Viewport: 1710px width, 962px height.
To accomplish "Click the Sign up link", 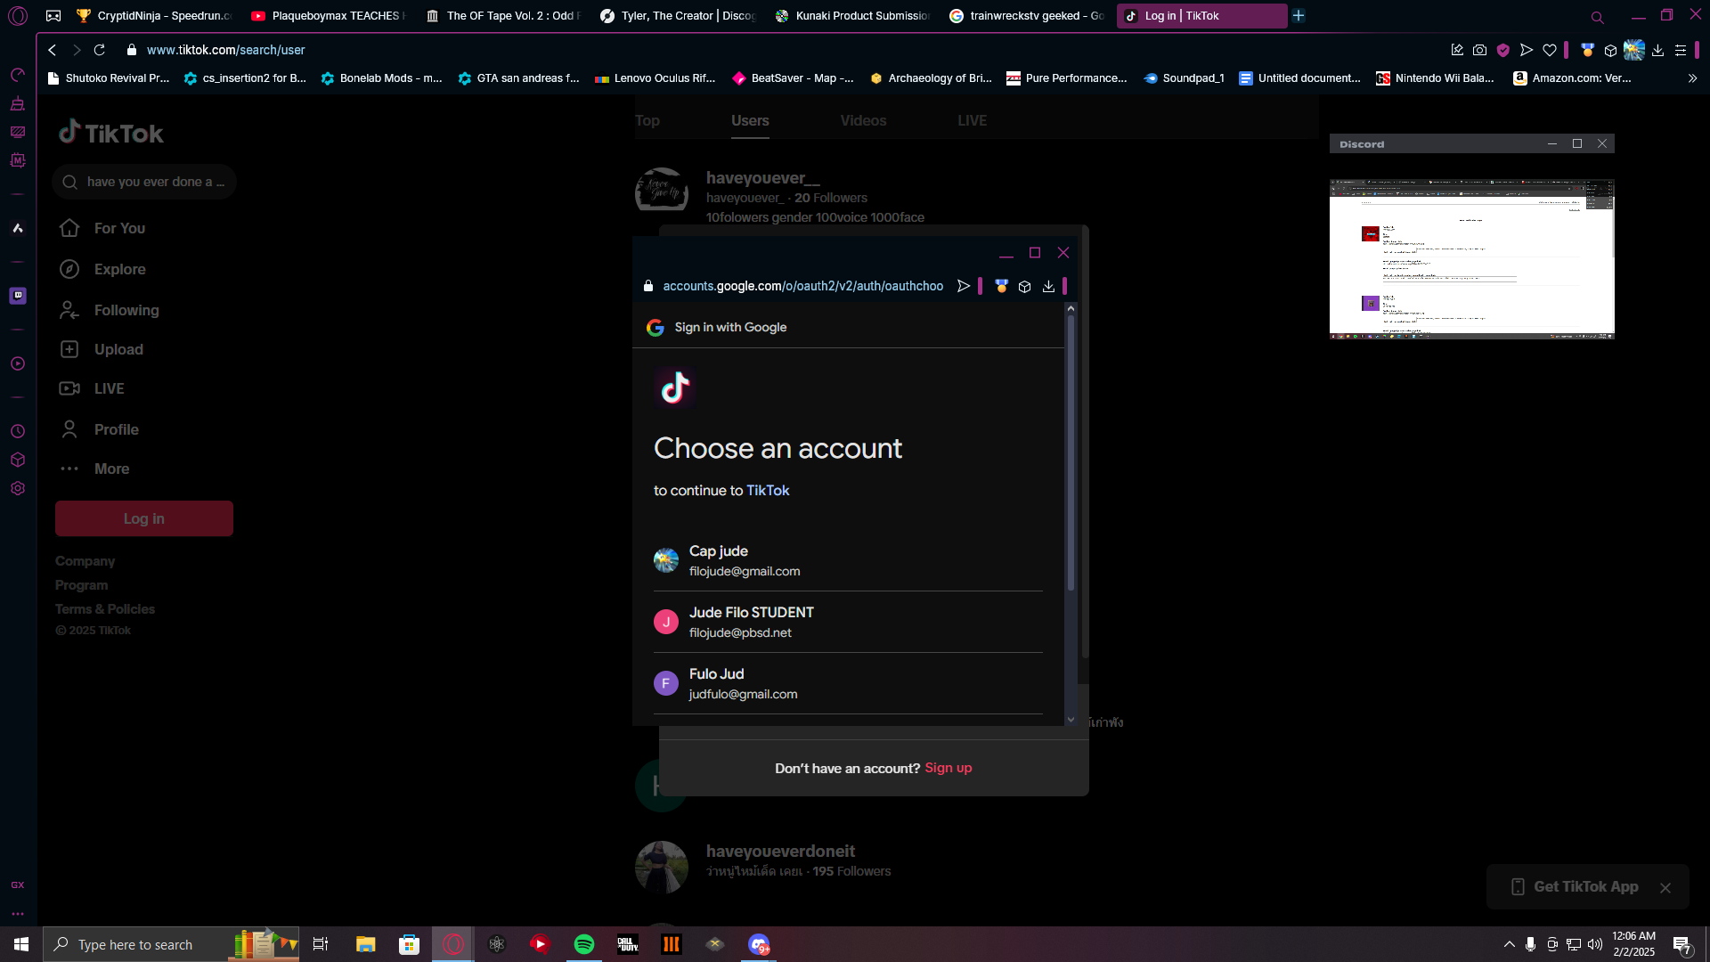I will coord(948,768).
